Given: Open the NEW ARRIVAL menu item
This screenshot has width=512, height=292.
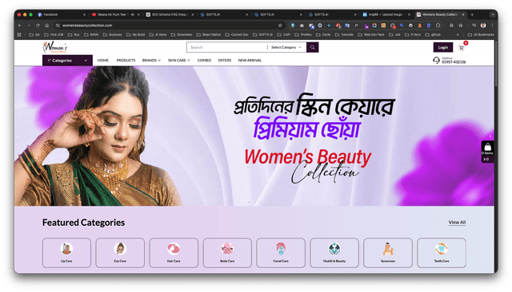Looking at the screenshot, I should (x=250, y=61).
